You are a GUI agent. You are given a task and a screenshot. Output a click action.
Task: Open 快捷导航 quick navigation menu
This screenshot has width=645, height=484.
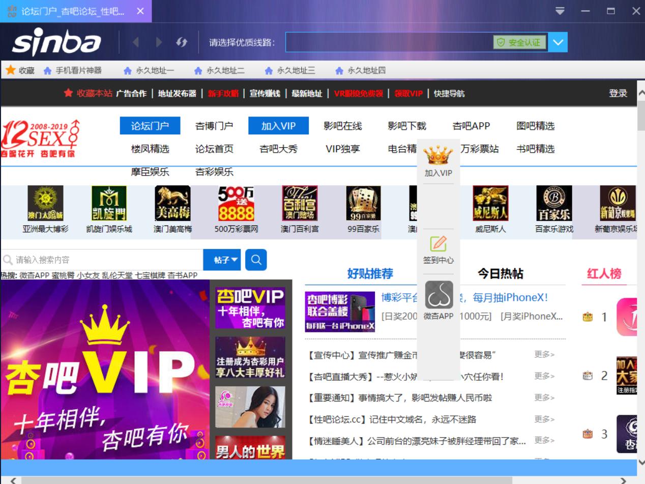(449, 94)
